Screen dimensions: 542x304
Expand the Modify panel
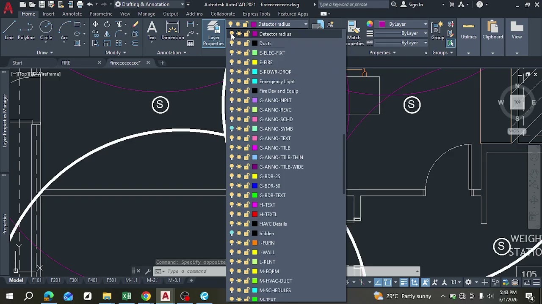click(116, 52)
